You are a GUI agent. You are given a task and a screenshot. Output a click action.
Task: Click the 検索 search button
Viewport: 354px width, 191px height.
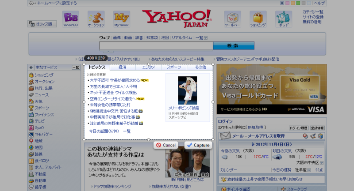234,46
